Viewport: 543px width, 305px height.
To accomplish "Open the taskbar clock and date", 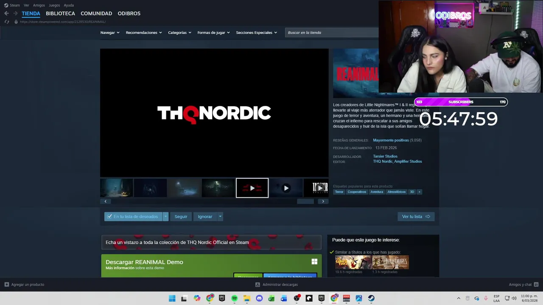I will (x=529, y=298).
